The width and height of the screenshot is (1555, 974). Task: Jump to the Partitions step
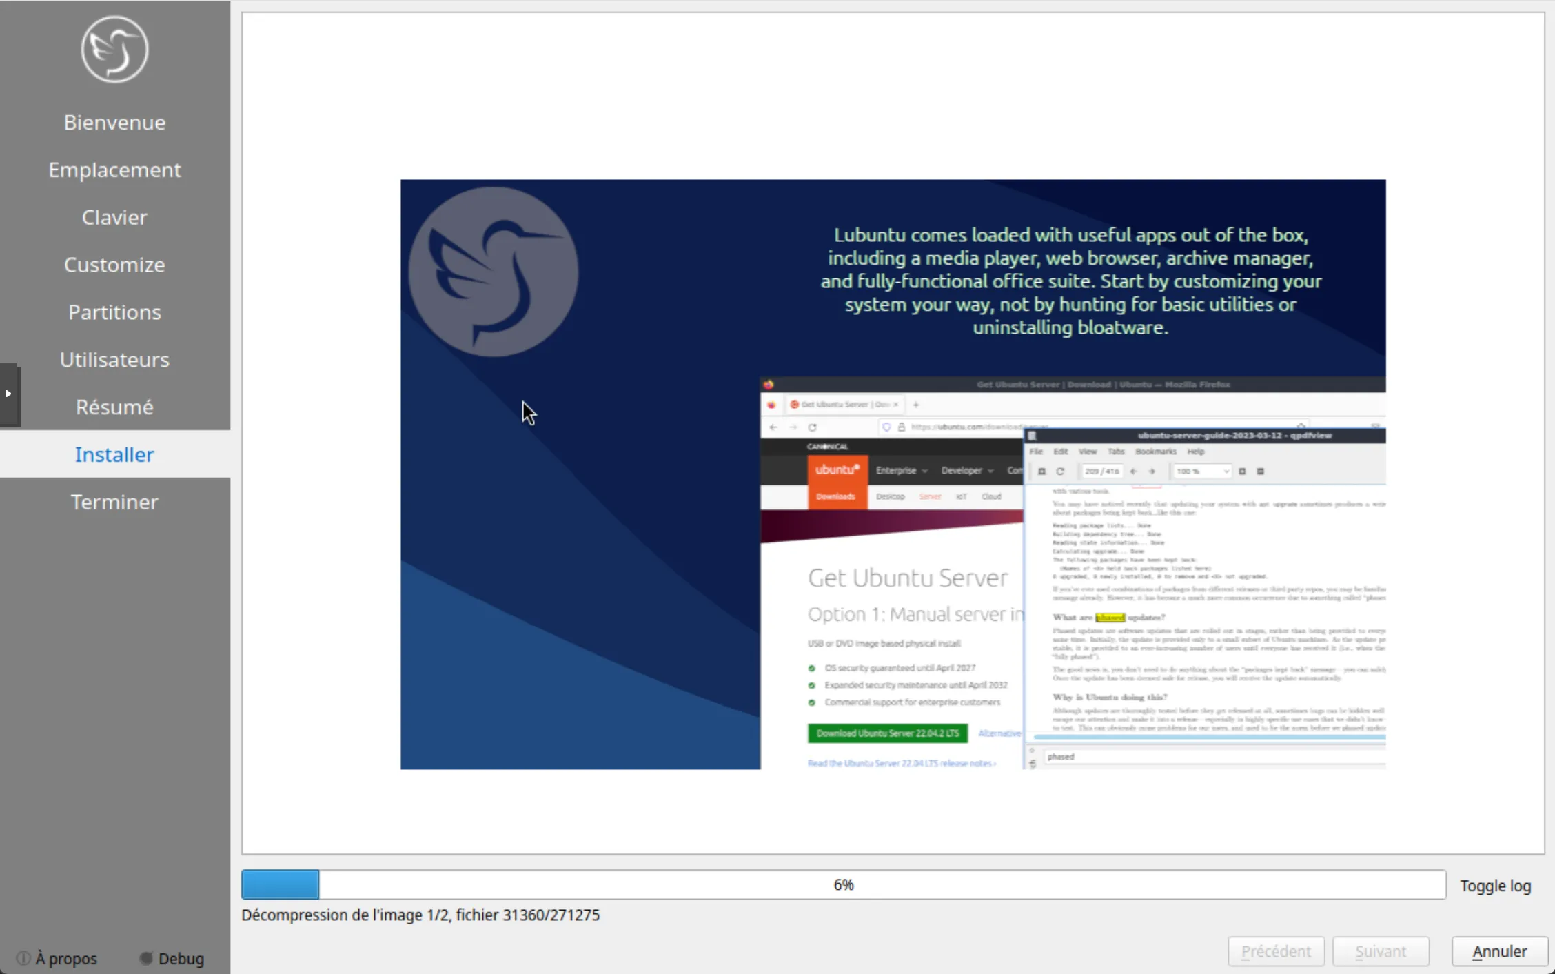pyautogui.click(x=114, y=312)
